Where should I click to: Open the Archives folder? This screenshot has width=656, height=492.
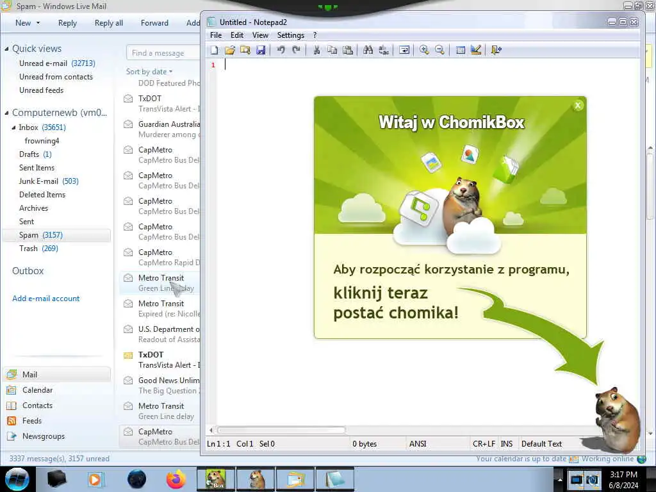[33, 208]
